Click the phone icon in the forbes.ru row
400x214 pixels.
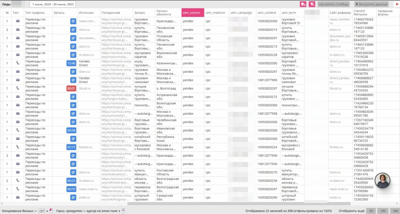pyautogui.click(x=18, y=147)
